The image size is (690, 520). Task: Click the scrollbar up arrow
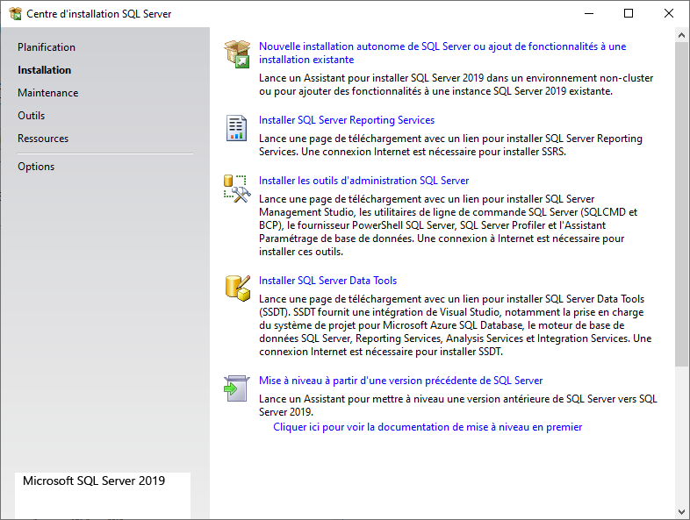click(681, 35)
